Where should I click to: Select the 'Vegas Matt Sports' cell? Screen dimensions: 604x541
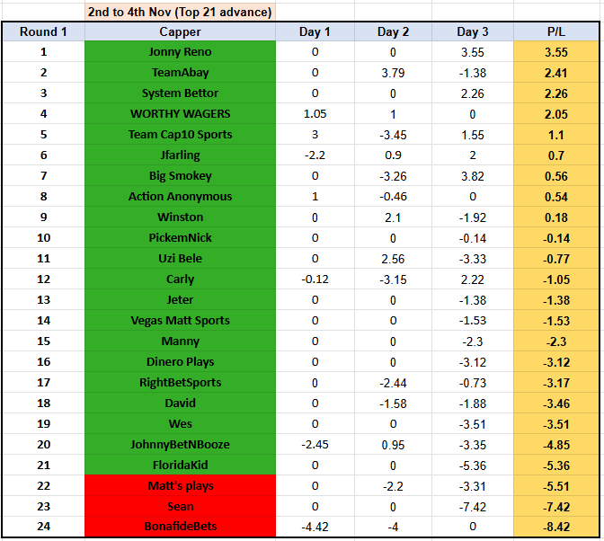click(180, 320)
